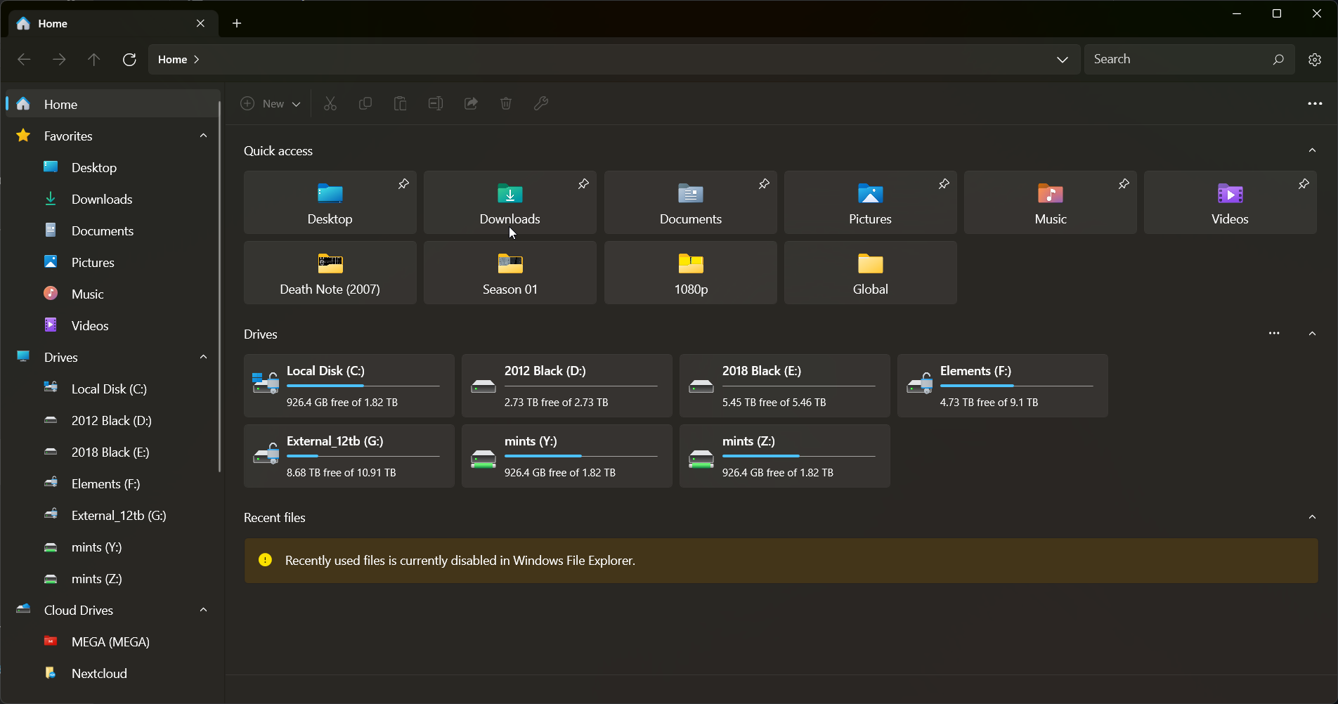Click the Share icon in toolbar
This screenshot has height=704, width=1338.
(x=471, y=104)
